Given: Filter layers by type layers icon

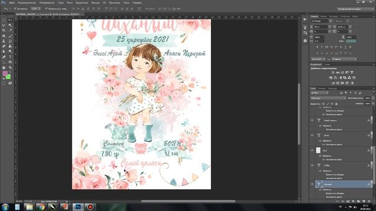Looking at the screenshot, I should pyautogui.click(x=351, y=93).
